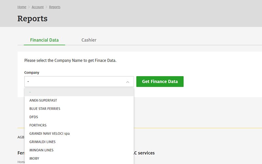Collapse the Company dropdown using the chevron arrow
The height and width of the screenshot is (164, 262).
(x=127, y=82)
